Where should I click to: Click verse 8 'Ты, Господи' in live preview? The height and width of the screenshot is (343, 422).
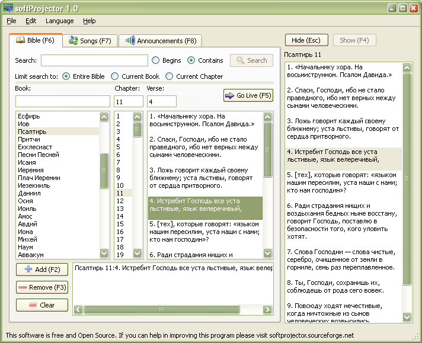click(x=344, y=287)
